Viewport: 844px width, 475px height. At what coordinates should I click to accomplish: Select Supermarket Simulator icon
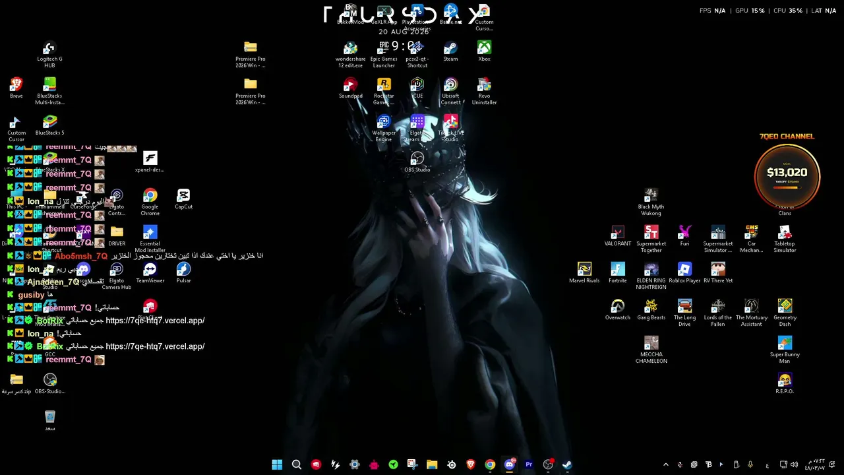(718, 239)
